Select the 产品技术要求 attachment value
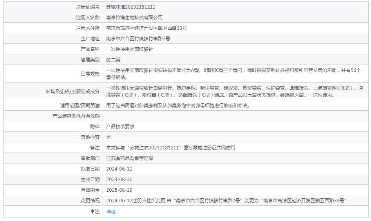The width and height of the screenshot is (371, 221). [x=120, y=127]
